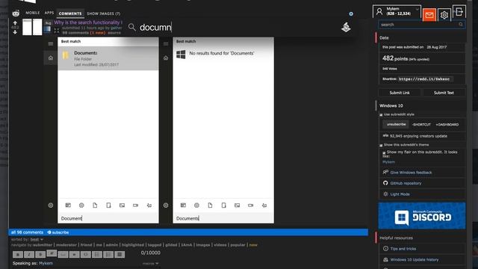Click the magnifier icon beside 'documn' text
Screen dimensions: 478x269
click(x=131, y=27)
